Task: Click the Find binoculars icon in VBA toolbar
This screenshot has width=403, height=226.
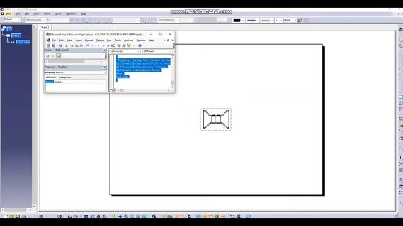Action: [x=81, y=46]
